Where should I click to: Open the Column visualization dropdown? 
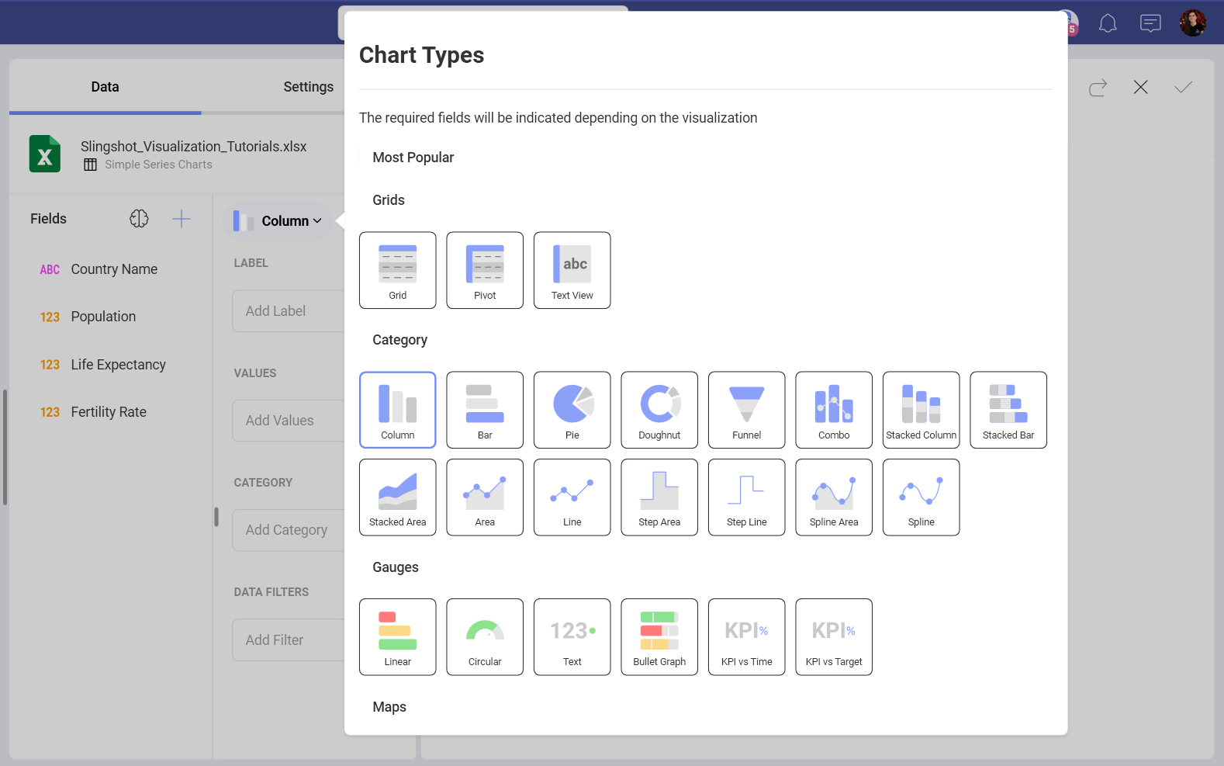[278, 221]
